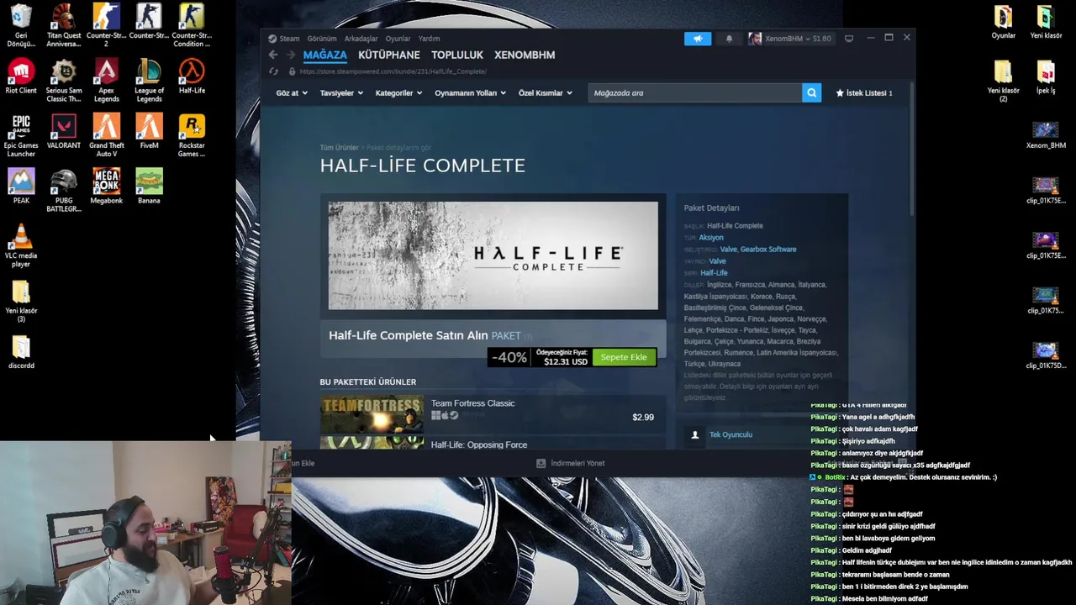Select League of Legends desktop icon
Screen dimensions: 1076x605
149,81
